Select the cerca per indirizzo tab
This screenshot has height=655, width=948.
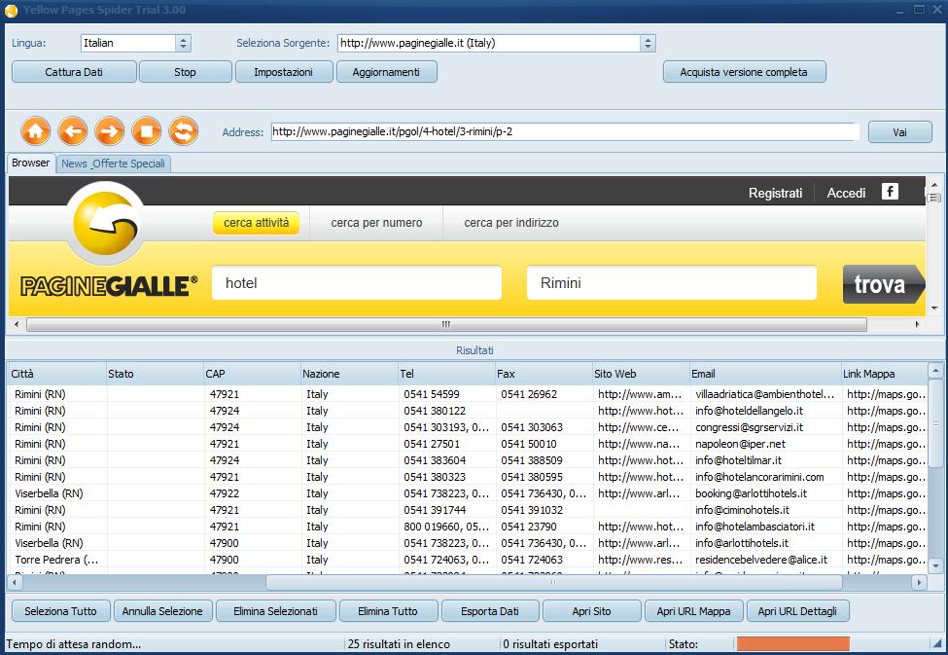pyautogui.click(x=511, y=223)
